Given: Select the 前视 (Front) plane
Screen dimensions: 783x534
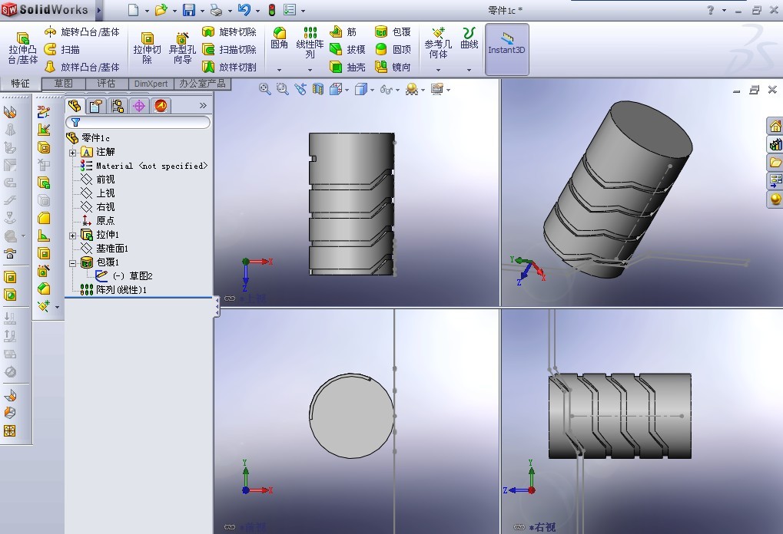Looking at the screenshot, I should 98,179.
